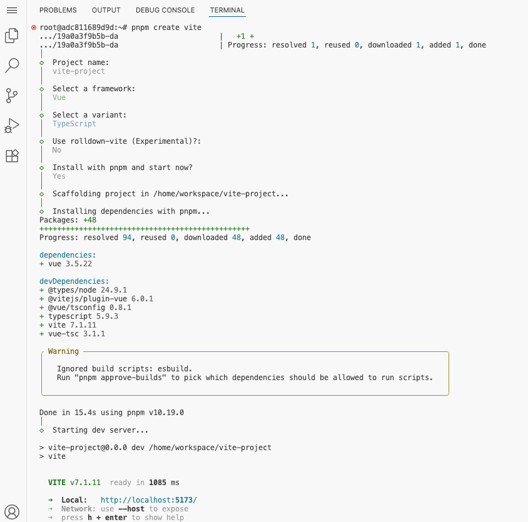528x522 pixels.
Task: Click the green plus-signs progress bar
Action: click(145, 229)
